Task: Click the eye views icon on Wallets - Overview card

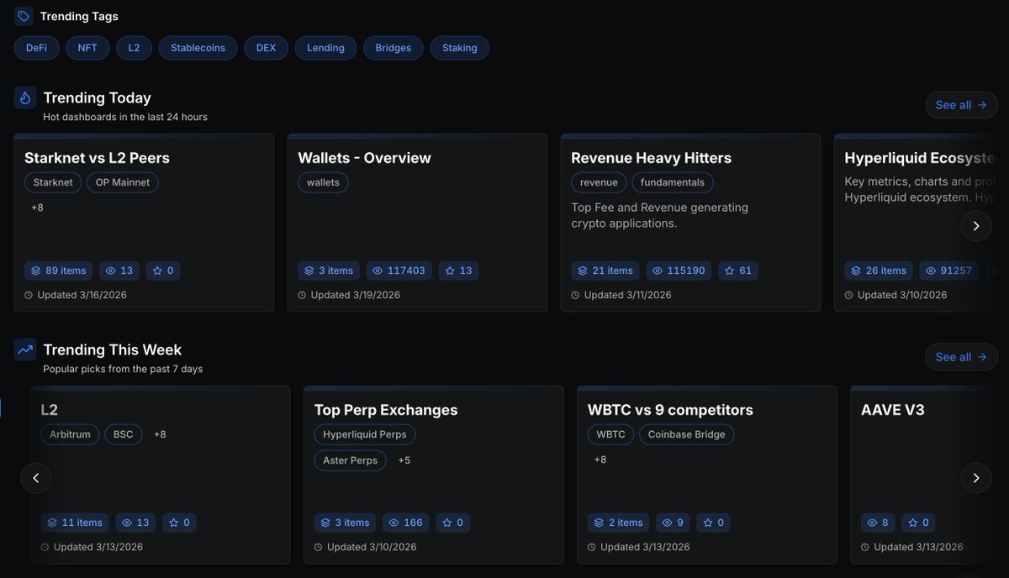Action: [376, 270]
